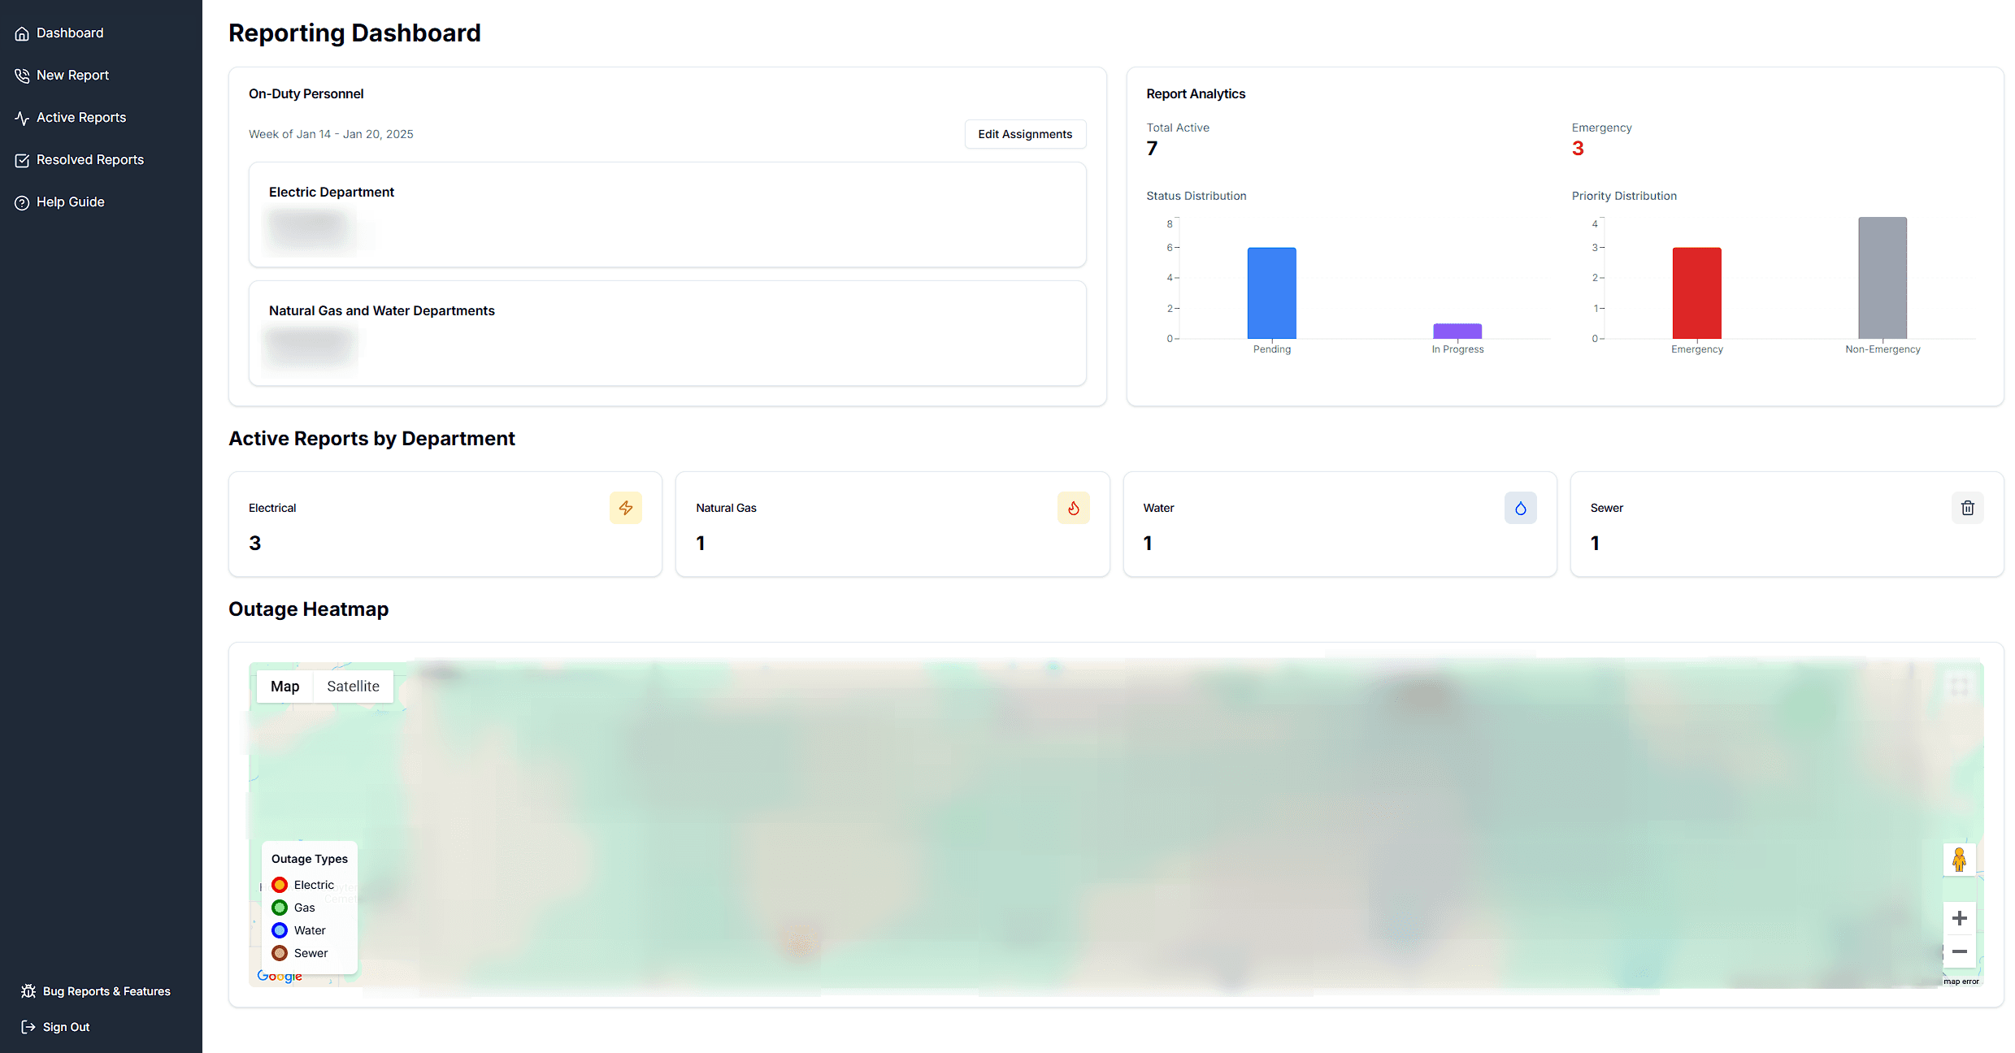The width and height of the screenshot is (2015, 1053).
Task: Click the Total Active count 7
Action: tap(1152, 149)
